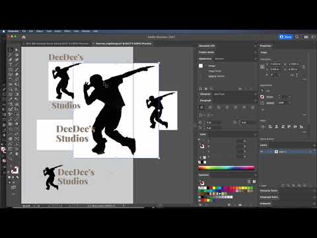Open the Arrange Documents icon
Screen dimensions: 317x238
click(306, 37)
